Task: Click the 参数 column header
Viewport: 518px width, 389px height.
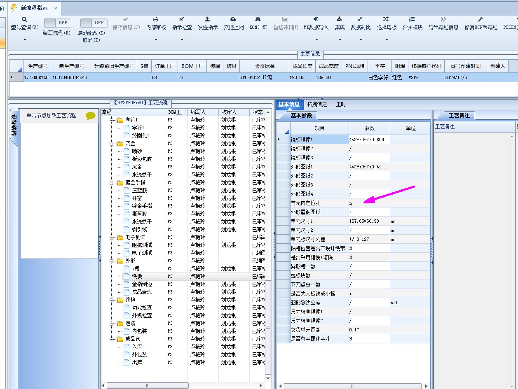Action: (x=370, y=128)
